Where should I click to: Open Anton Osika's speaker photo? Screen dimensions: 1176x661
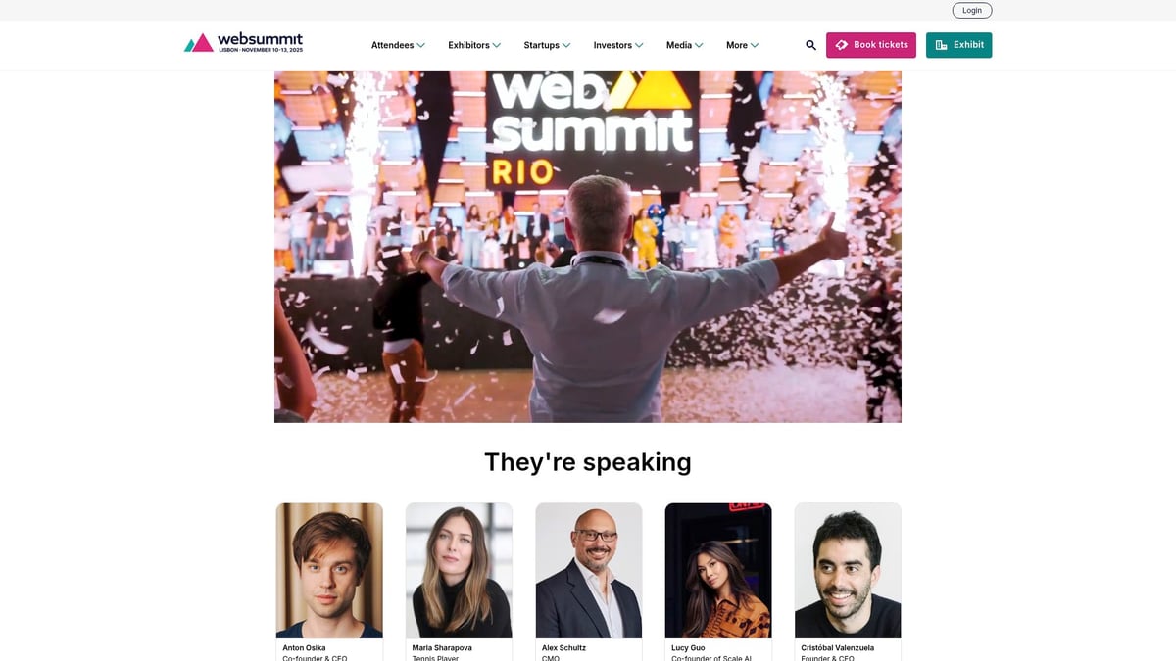click(x=329, y=571)
